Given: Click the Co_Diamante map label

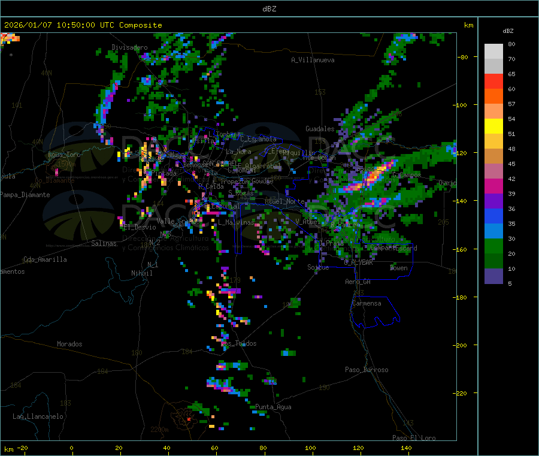Looking at the screenshot, I should pyautogui.click(x=55, y=180).
